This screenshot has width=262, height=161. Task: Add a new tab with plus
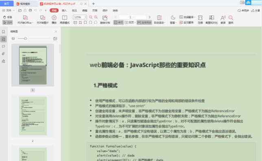tap(94, 4)
